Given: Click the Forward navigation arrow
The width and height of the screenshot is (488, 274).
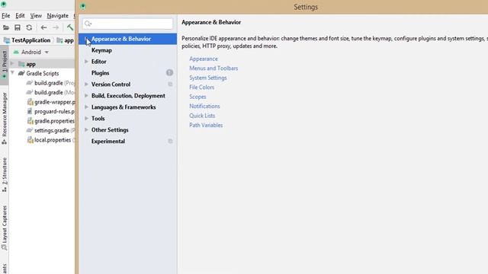Looking at the screenshot, I should tap(56, 27).
